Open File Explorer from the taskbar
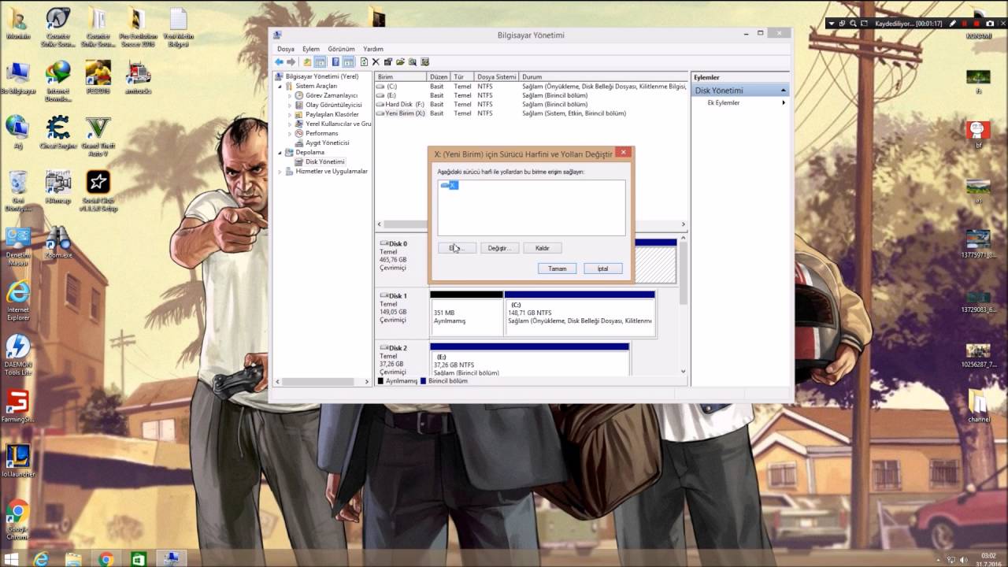This screenshot has width=1008, height=567. pos(73,558)
